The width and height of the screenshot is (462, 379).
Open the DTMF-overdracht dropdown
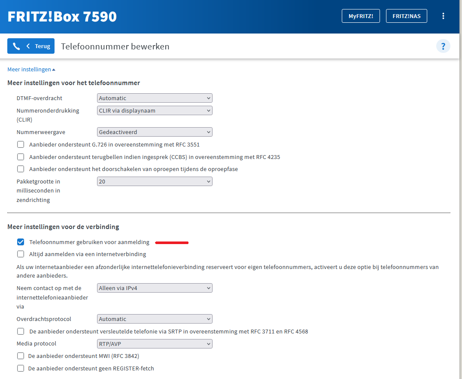pyautogui.click(x=155, y=98)
